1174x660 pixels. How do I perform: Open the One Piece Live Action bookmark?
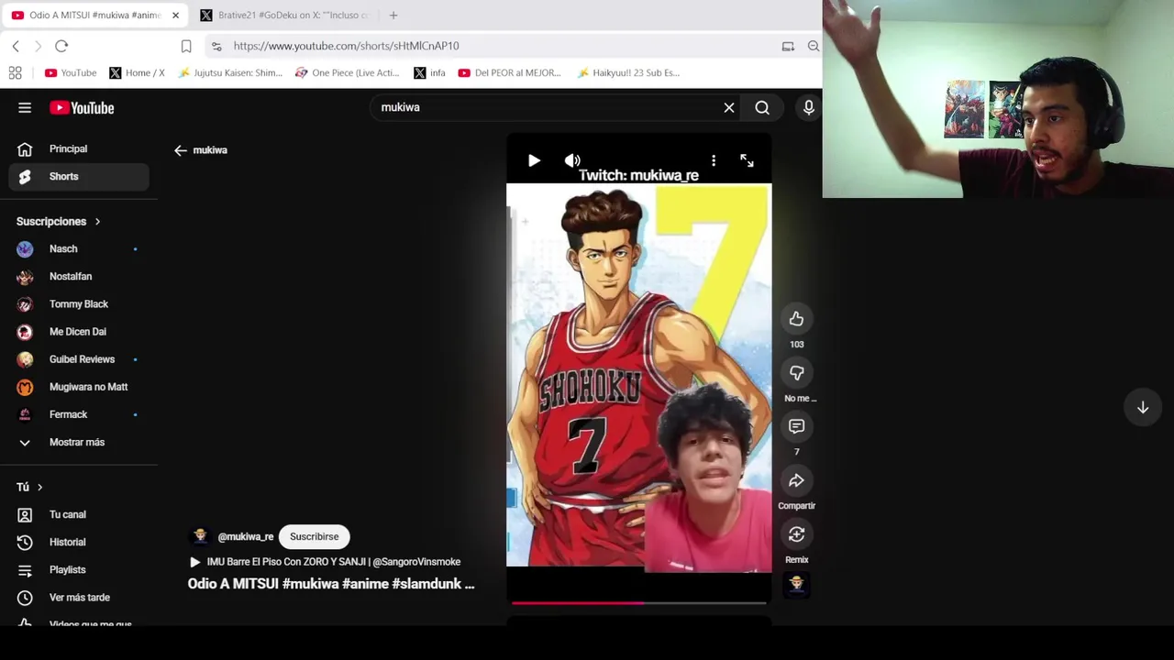click(347, 72)
